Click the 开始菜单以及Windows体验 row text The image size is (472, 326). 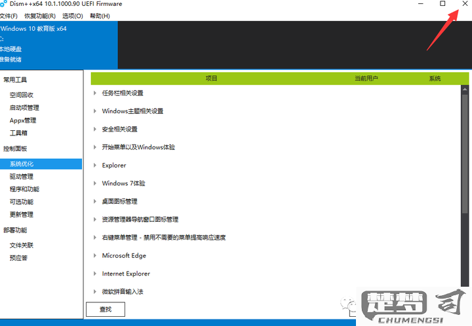[138, 147]
